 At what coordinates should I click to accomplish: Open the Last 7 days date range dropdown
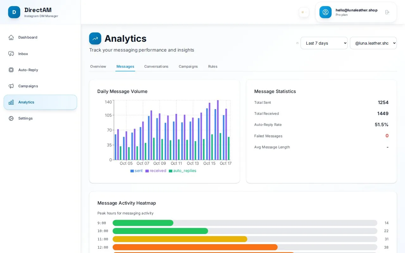click(x=324, y=43)
